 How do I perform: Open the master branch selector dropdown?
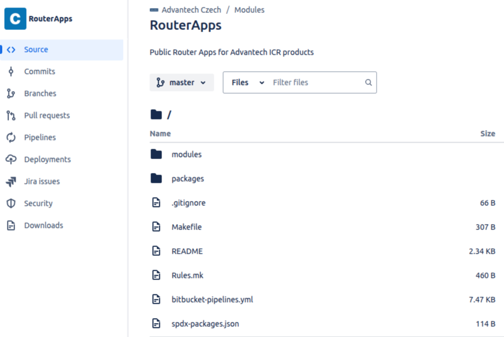coord(182,83)
